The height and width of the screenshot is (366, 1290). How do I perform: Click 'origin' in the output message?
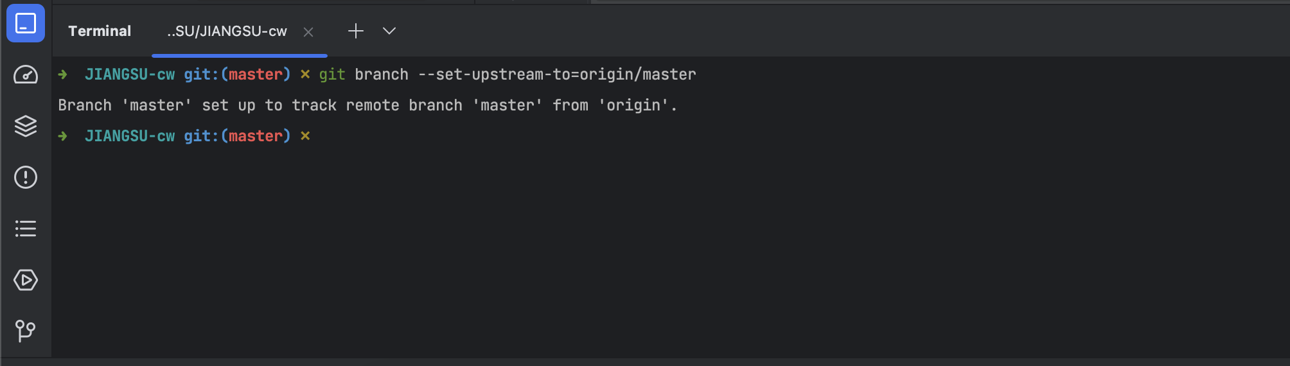click(633, 105)
